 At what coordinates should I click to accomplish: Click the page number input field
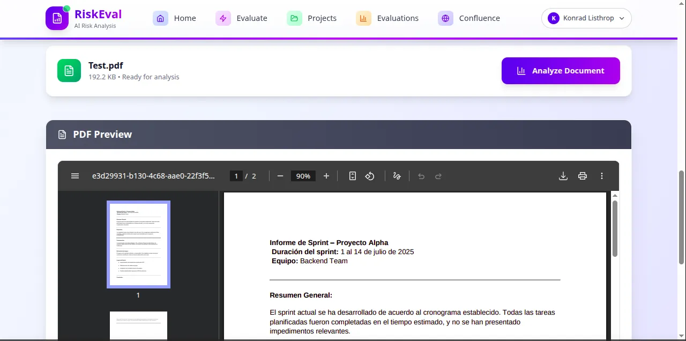point(236,176)
